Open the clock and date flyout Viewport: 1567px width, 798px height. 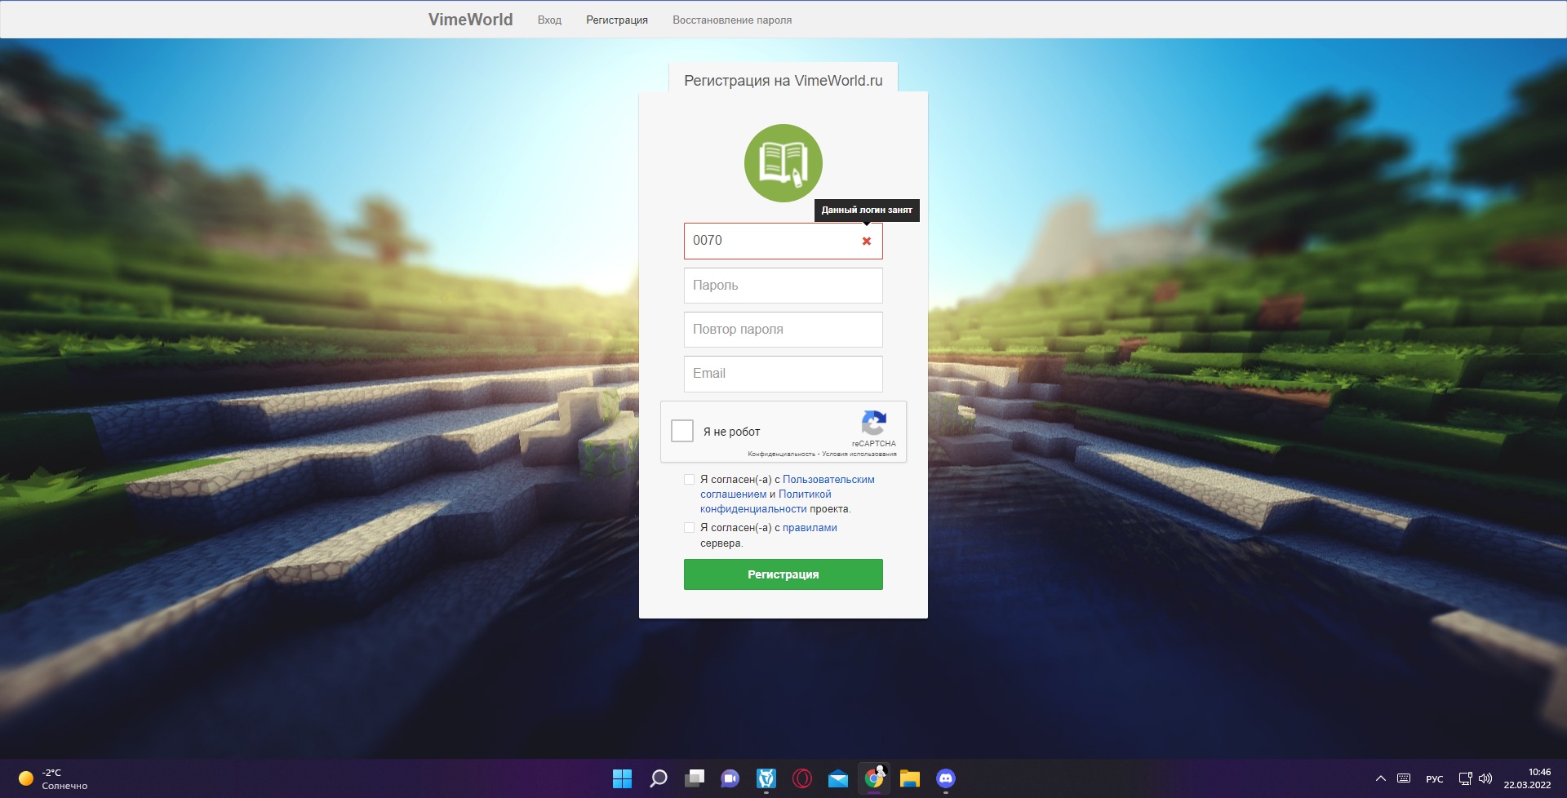(x=1527, y=778)
